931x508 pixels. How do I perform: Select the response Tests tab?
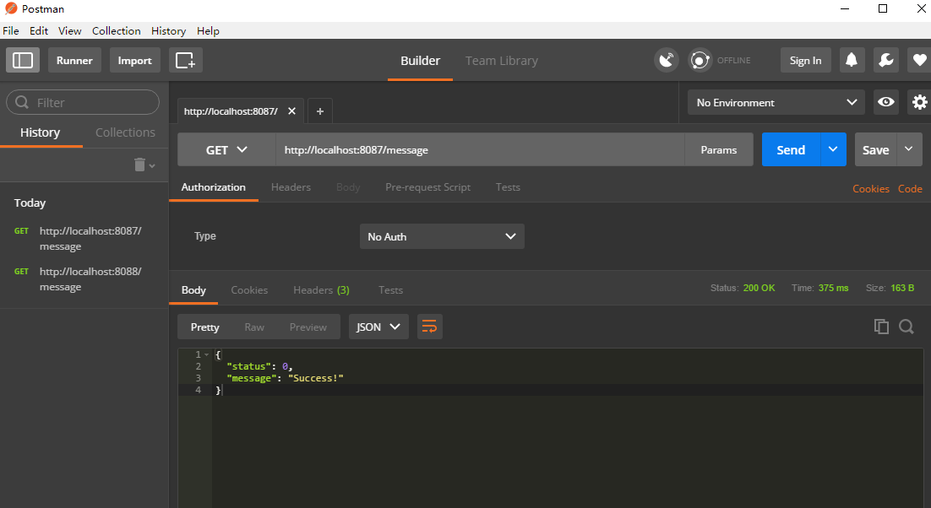click(390, 289)
